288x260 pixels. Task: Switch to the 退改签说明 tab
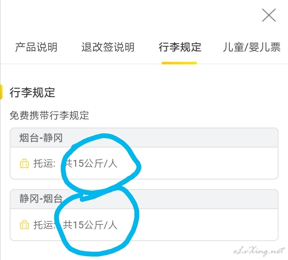(x=108, y=47)
